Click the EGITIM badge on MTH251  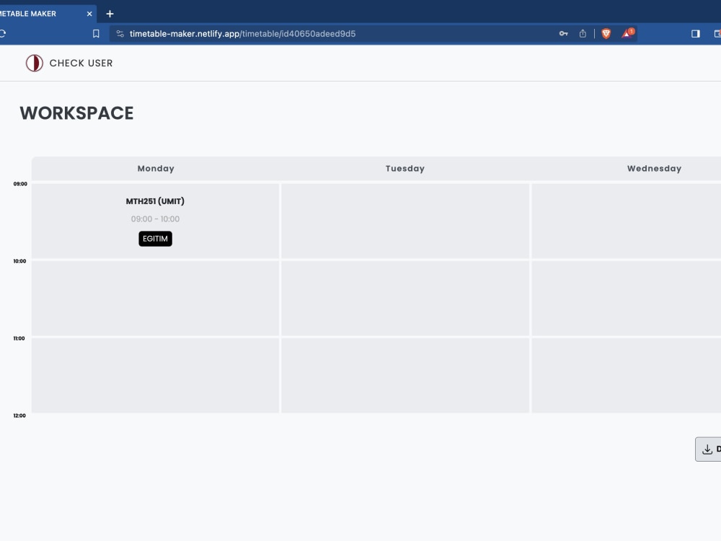(x=156, y=239)
